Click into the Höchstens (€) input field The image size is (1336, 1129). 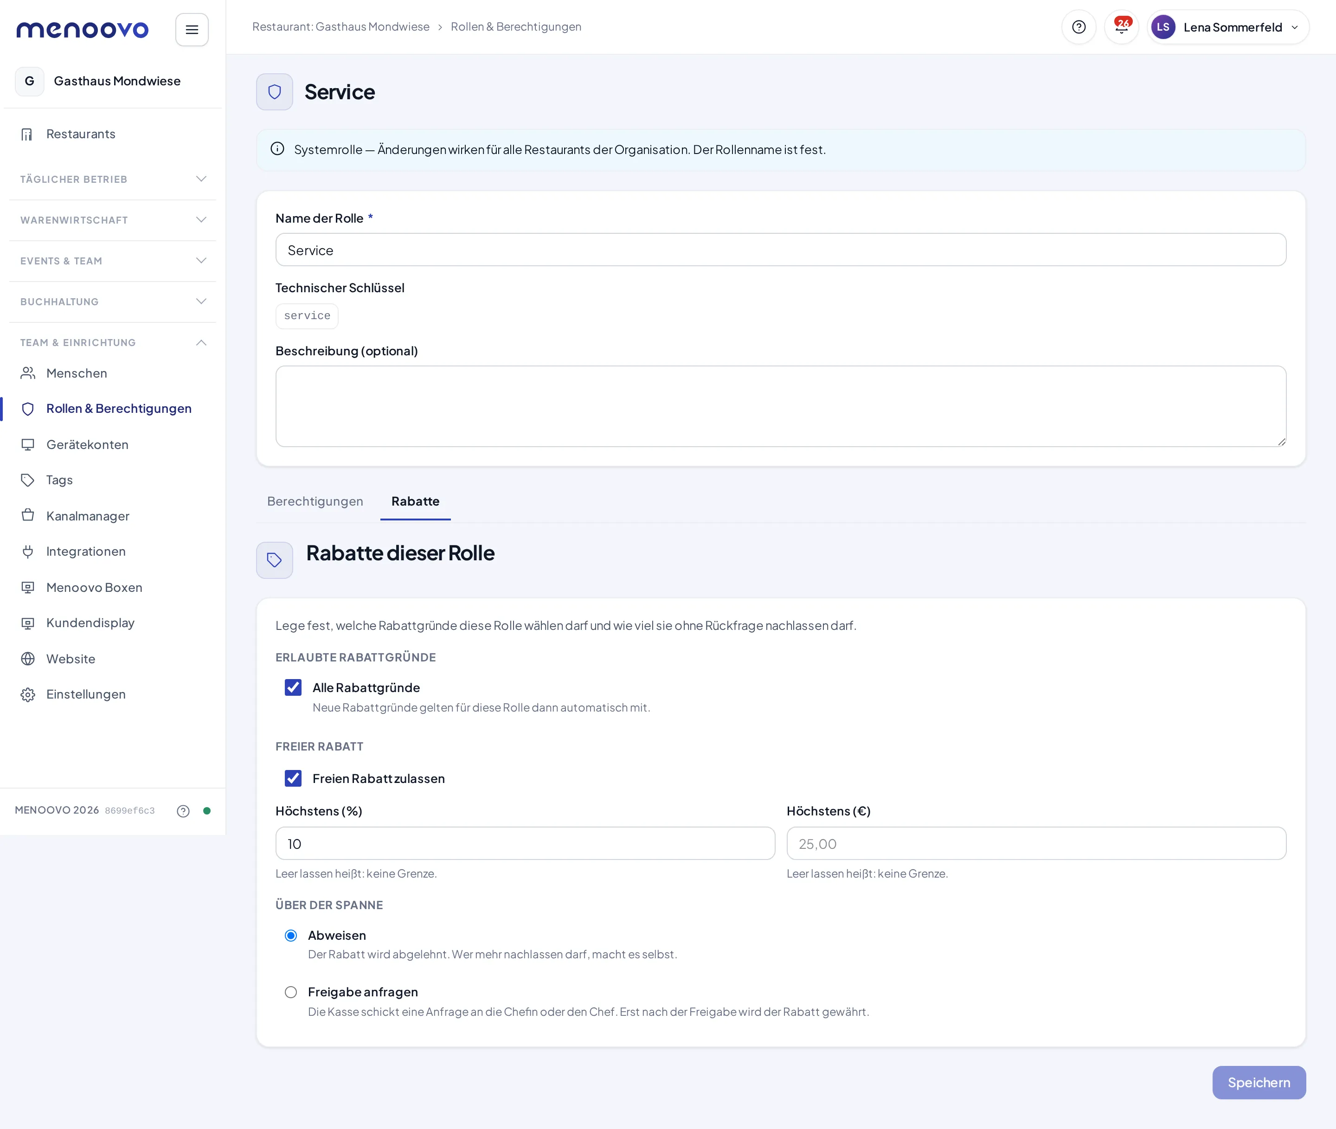click(x=1036, y=844)
